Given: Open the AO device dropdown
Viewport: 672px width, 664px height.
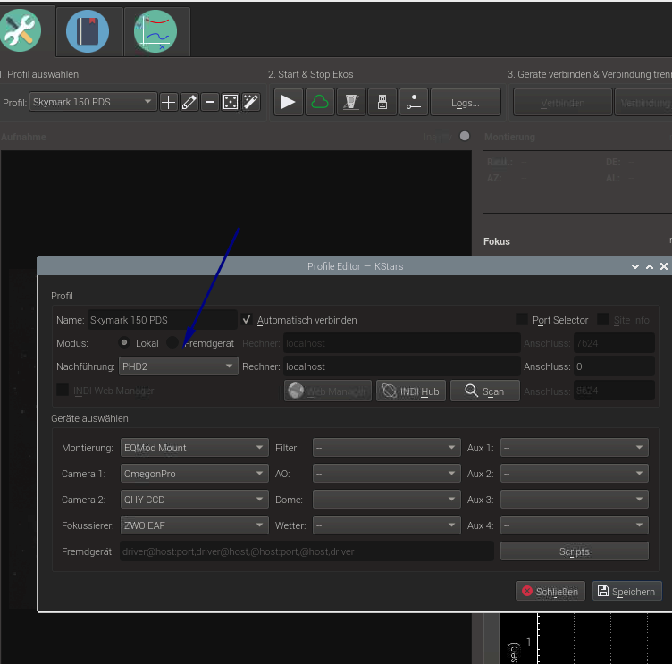Looking at the screenshot, I should [x=387, y=474].
